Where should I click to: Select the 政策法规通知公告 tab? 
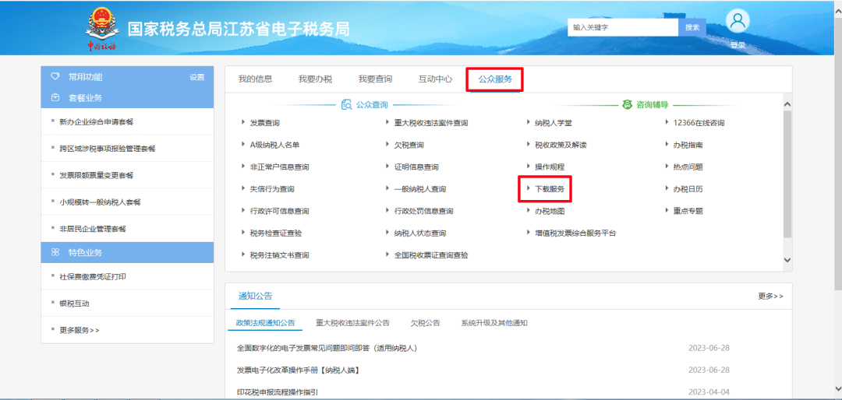[x=265, y=323]
